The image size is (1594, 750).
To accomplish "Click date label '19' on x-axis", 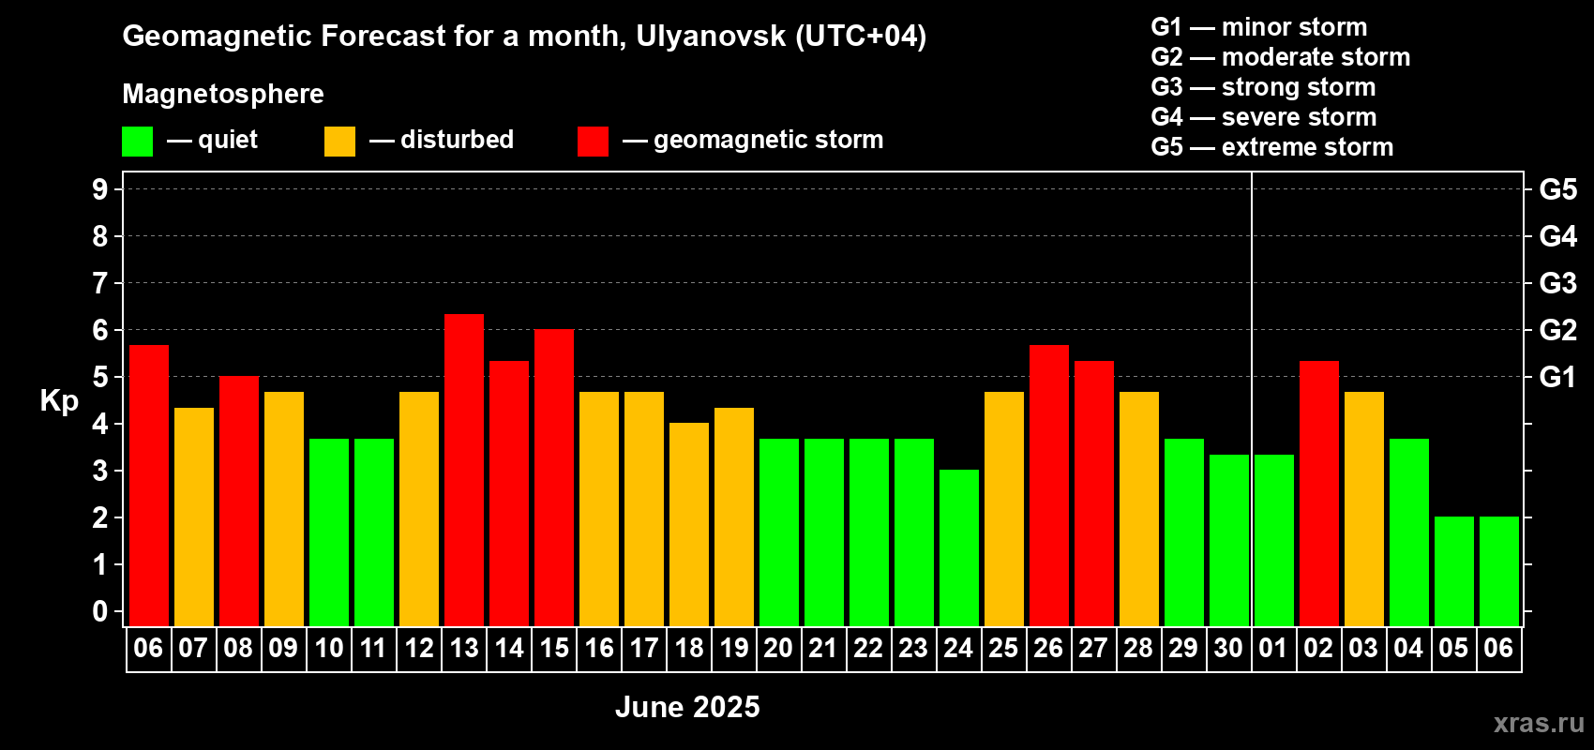I will 734,648.
